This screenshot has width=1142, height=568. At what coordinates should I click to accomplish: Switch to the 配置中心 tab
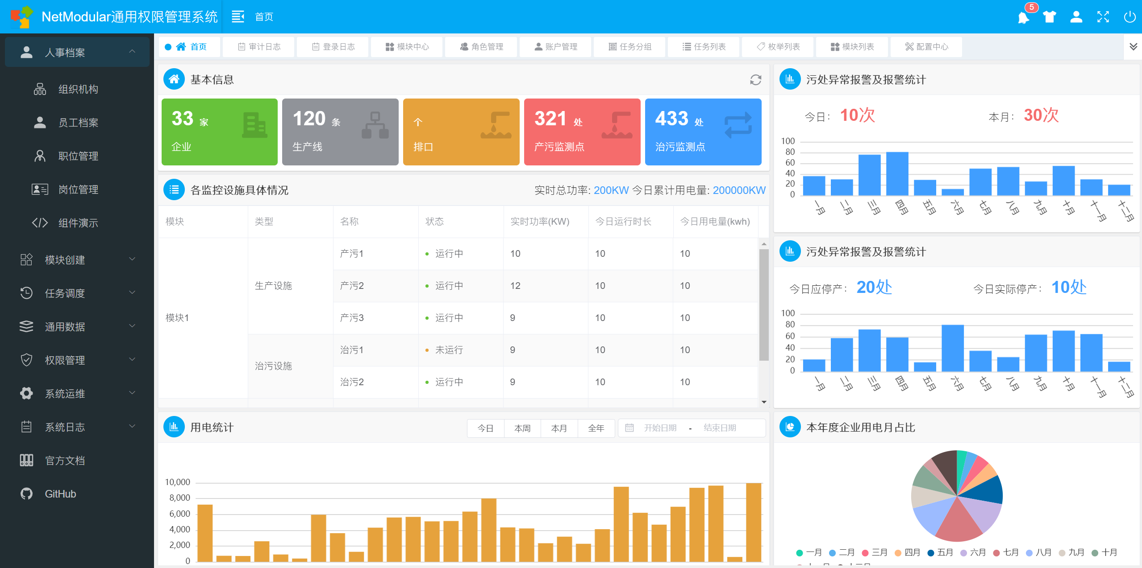(926, 46)
